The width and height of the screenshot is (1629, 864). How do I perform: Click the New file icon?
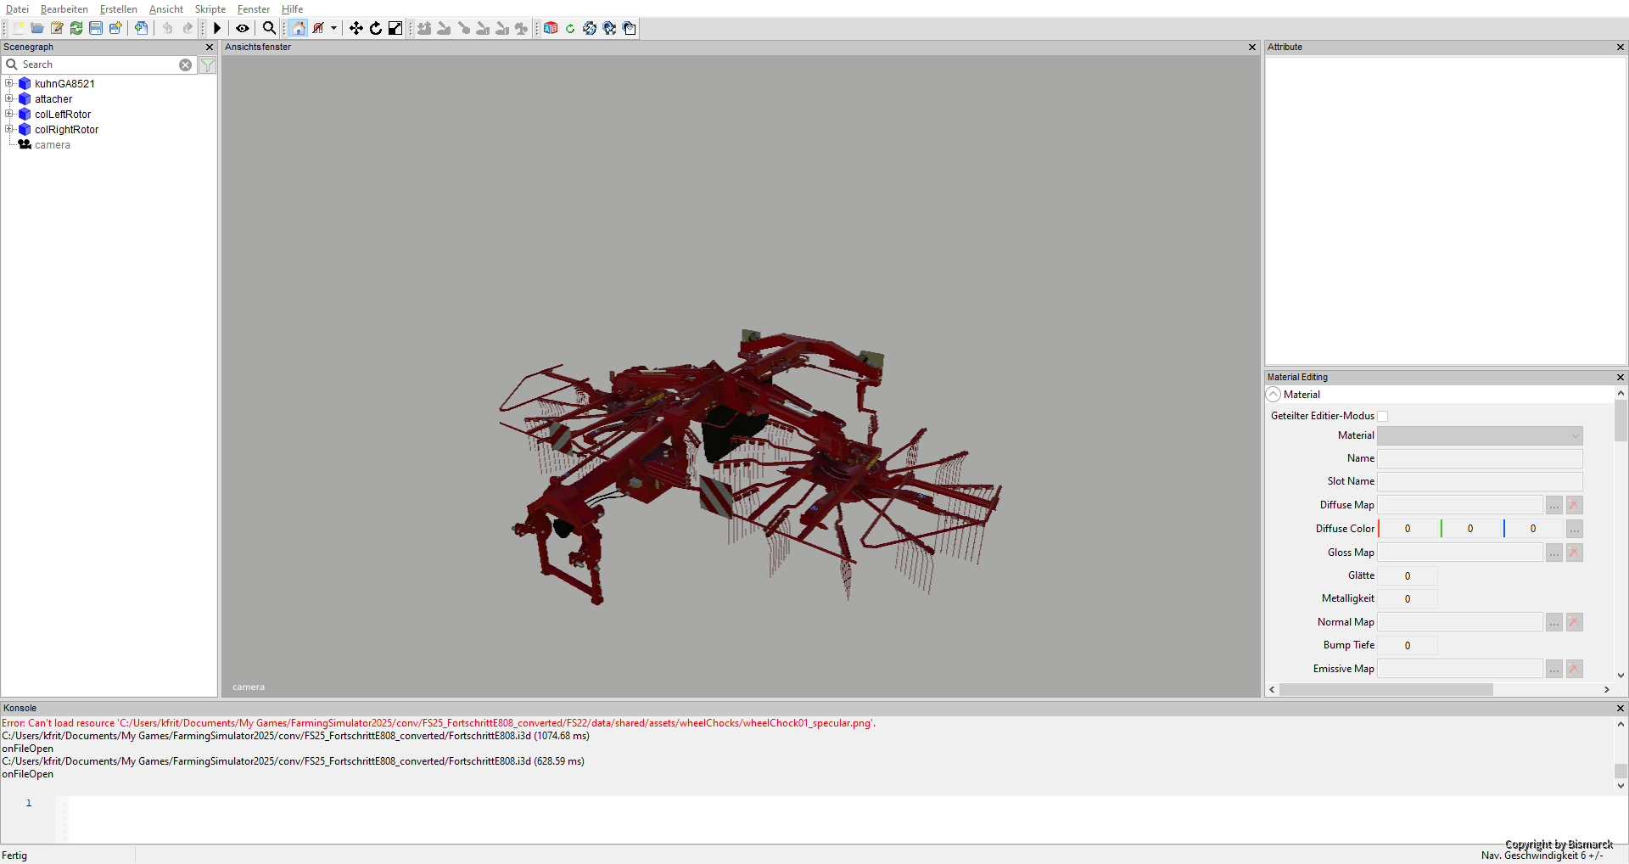tap(18, 28)
